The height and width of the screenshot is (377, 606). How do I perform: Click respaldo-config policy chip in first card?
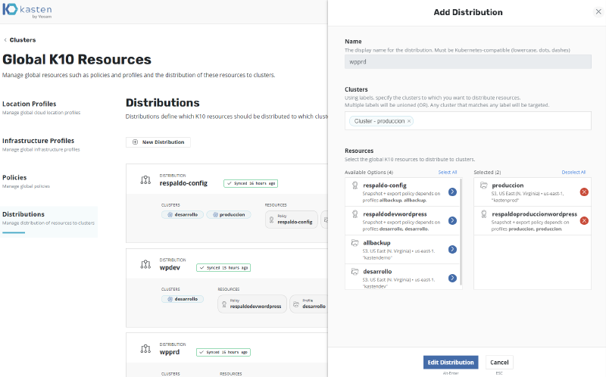(x=292, y=220)
